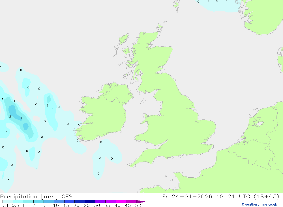Click the legend scale label "30"
The image size is (283, 207).
pyautogui.click(x=97, y=205)
